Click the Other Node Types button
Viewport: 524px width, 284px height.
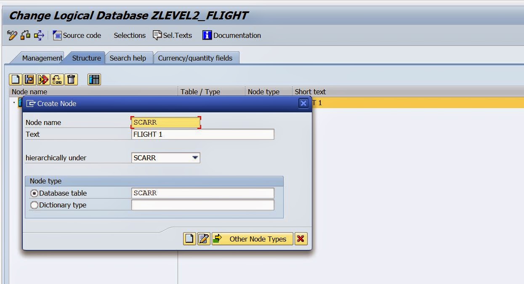pyautogui.click(x=252, y=239)
